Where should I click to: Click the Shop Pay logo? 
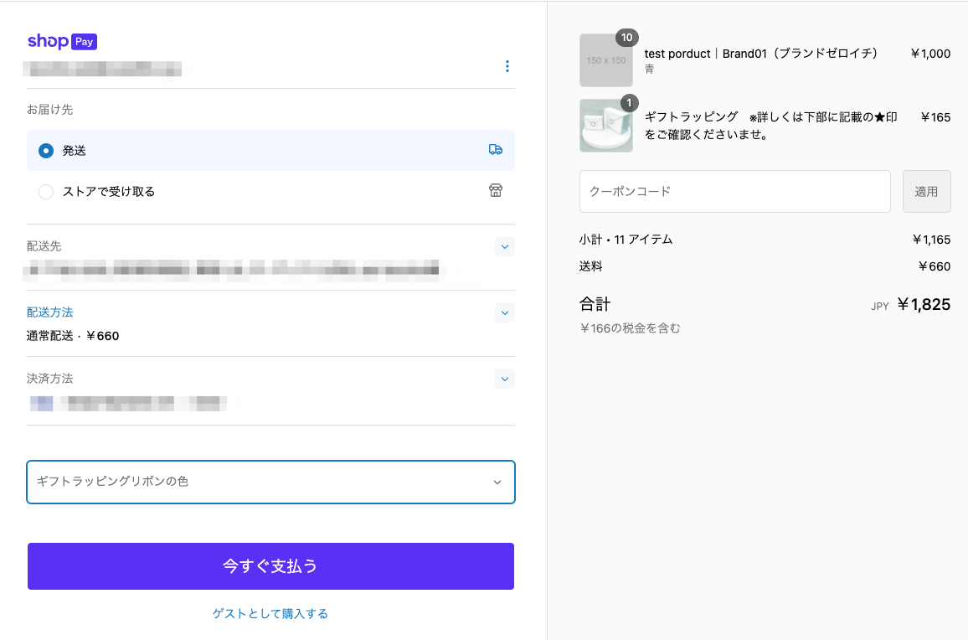pyautogui.click(x=62, y=42)
